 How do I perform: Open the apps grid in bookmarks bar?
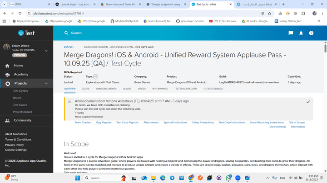(x=4, y=21)
